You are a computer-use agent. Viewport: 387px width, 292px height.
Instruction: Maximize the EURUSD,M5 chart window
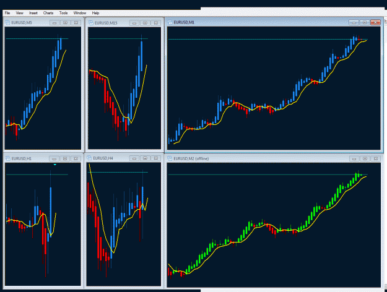click(x=65, y=23)
